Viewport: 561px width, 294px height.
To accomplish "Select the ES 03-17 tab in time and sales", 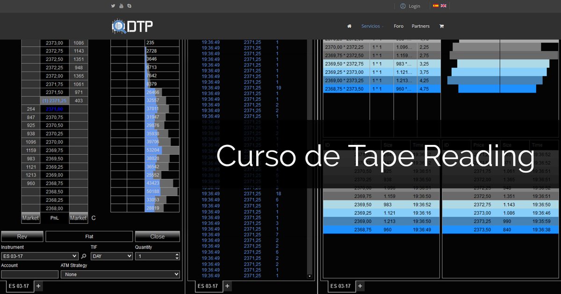I will click(208, 286).
